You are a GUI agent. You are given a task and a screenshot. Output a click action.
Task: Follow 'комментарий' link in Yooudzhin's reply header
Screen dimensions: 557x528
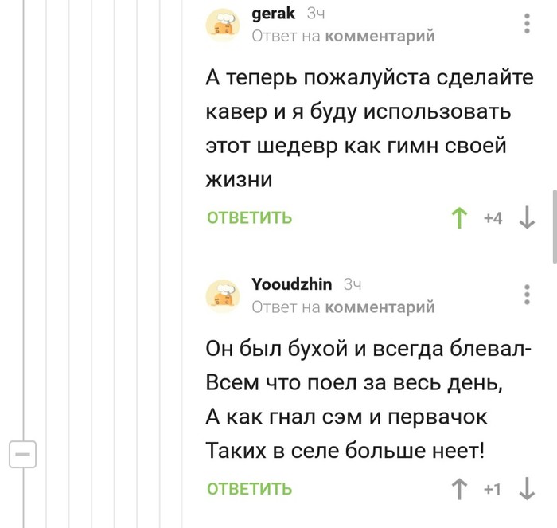pyautogui.click(x=380, y=307)
